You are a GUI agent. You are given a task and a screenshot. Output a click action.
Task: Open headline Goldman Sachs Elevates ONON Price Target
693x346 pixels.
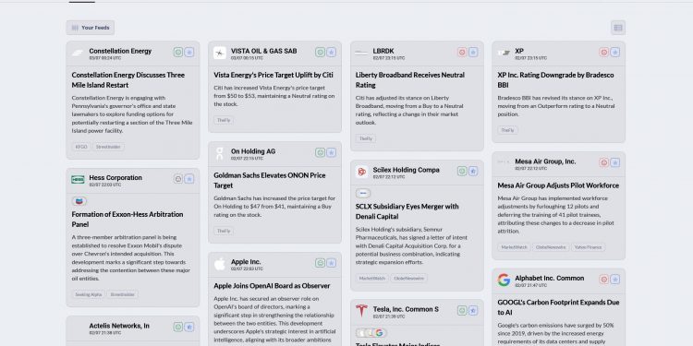click(x=270, y=181)
